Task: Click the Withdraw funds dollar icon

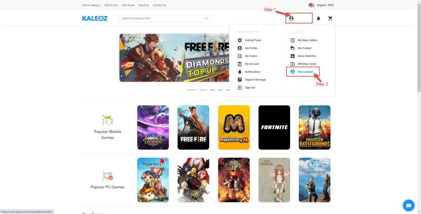Action: pos(293,64)
